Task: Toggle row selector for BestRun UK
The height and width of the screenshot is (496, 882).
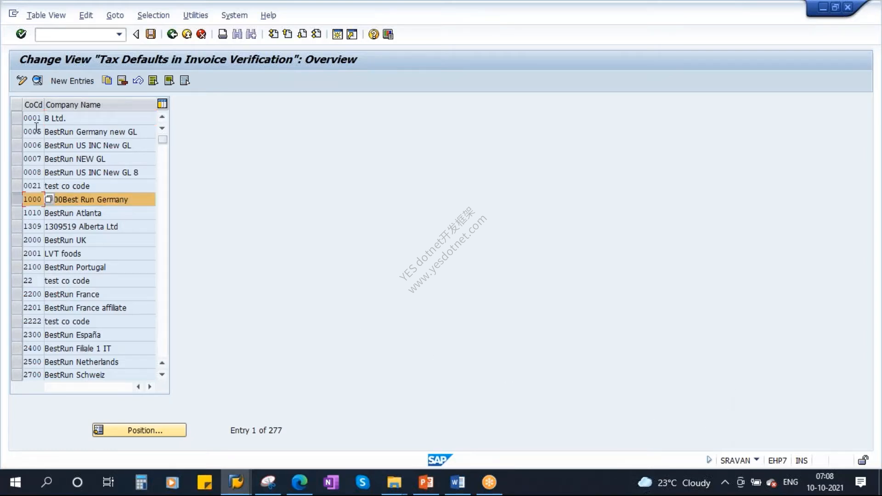Action: coord(17,240)
